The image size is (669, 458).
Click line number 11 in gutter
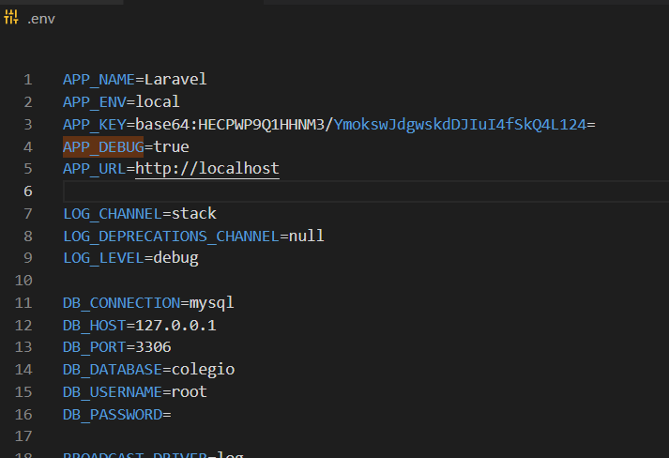[24, 303]
